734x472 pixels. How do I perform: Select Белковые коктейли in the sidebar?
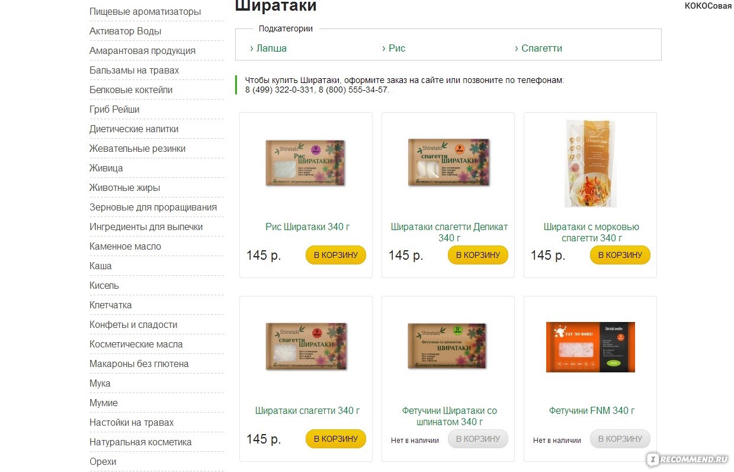pyautogui.click(x=131, y=90)
